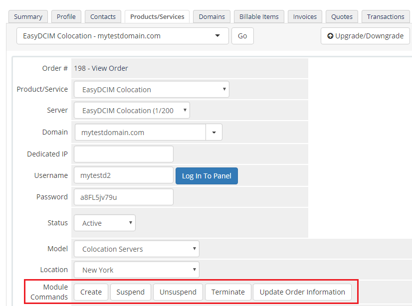The image size is (412, 306).
Task: Expand the Model dropdown
Action: pyautogui.click(x=137, y=249)
